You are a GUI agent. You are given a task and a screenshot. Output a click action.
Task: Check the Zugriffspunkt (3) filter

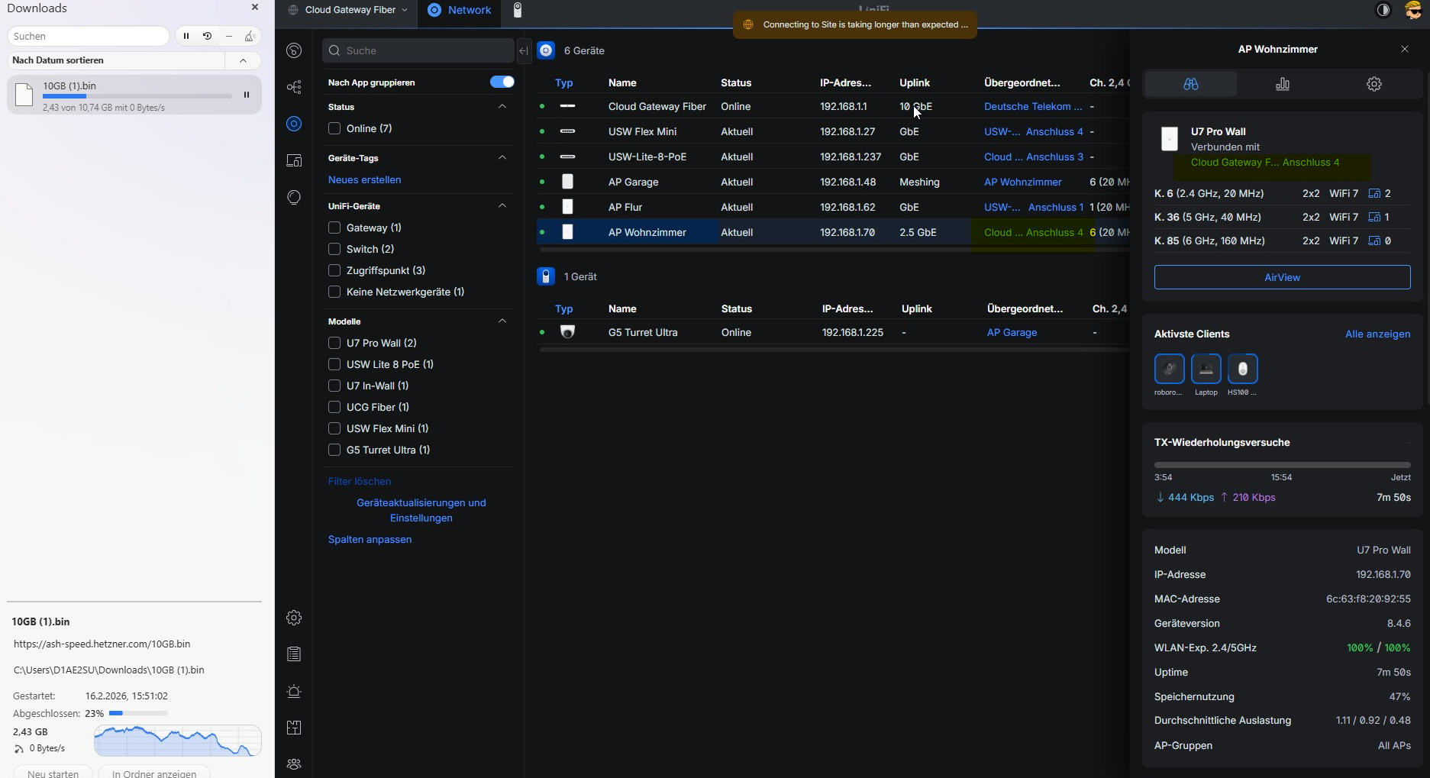click(x=334, y=270)
